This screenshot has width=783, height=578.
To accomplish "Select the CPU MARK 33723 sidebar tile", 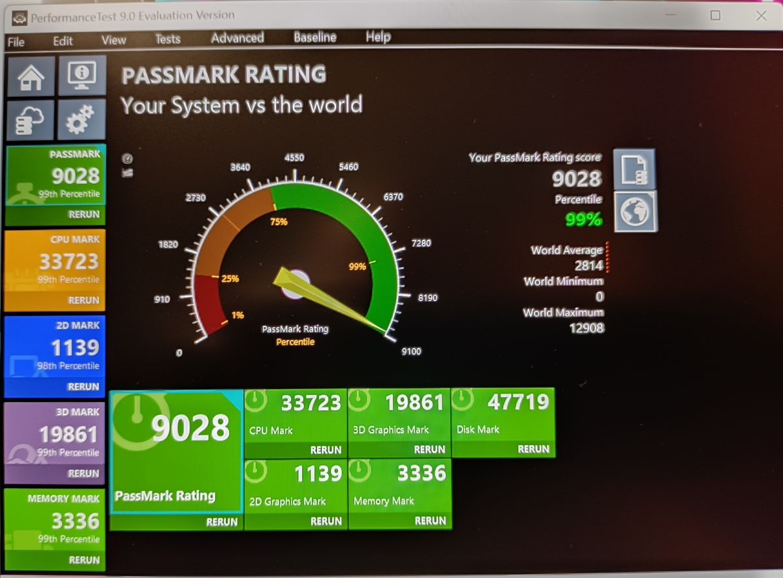I will coord(54,261).
